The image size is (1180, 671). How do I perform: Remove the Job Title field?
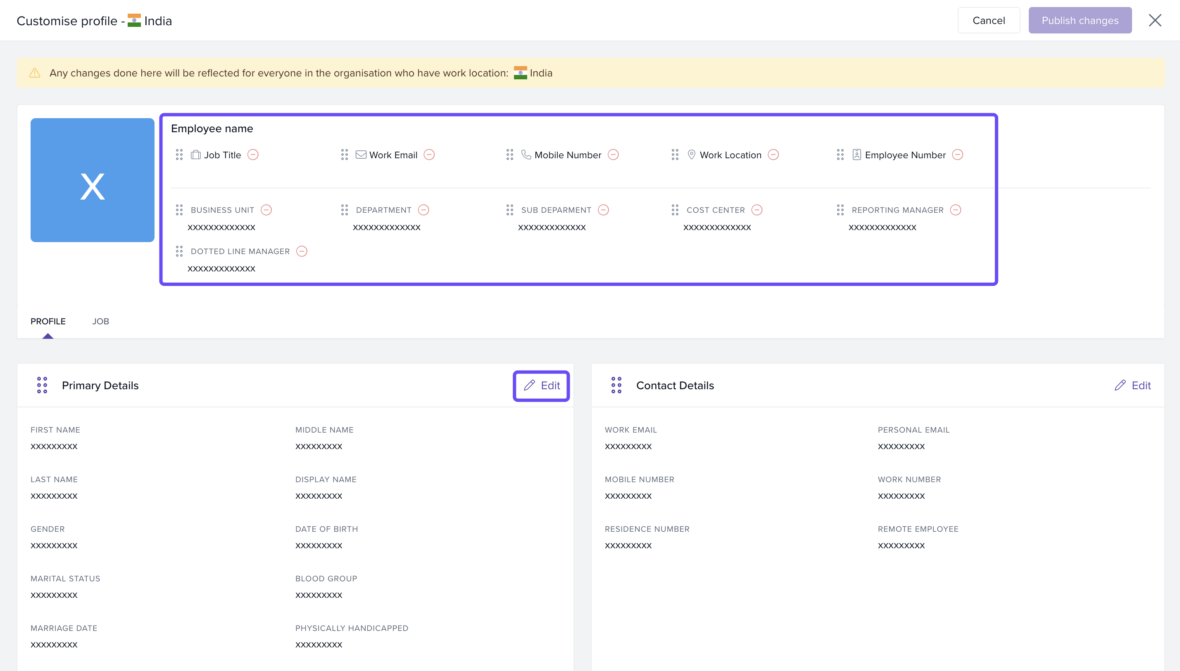[x=253, y=155]
